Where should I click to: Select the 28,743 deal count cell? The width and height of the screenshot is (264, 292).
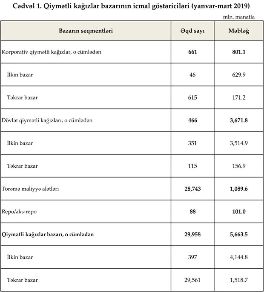(192, 189)
